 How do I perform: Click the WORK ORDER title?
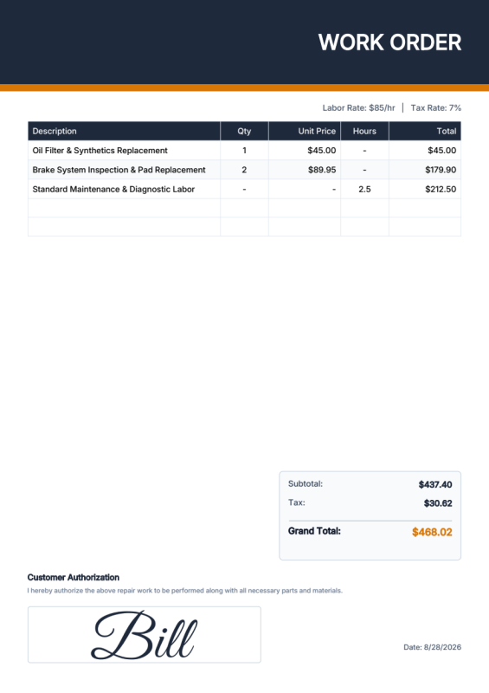pos(389,42)
